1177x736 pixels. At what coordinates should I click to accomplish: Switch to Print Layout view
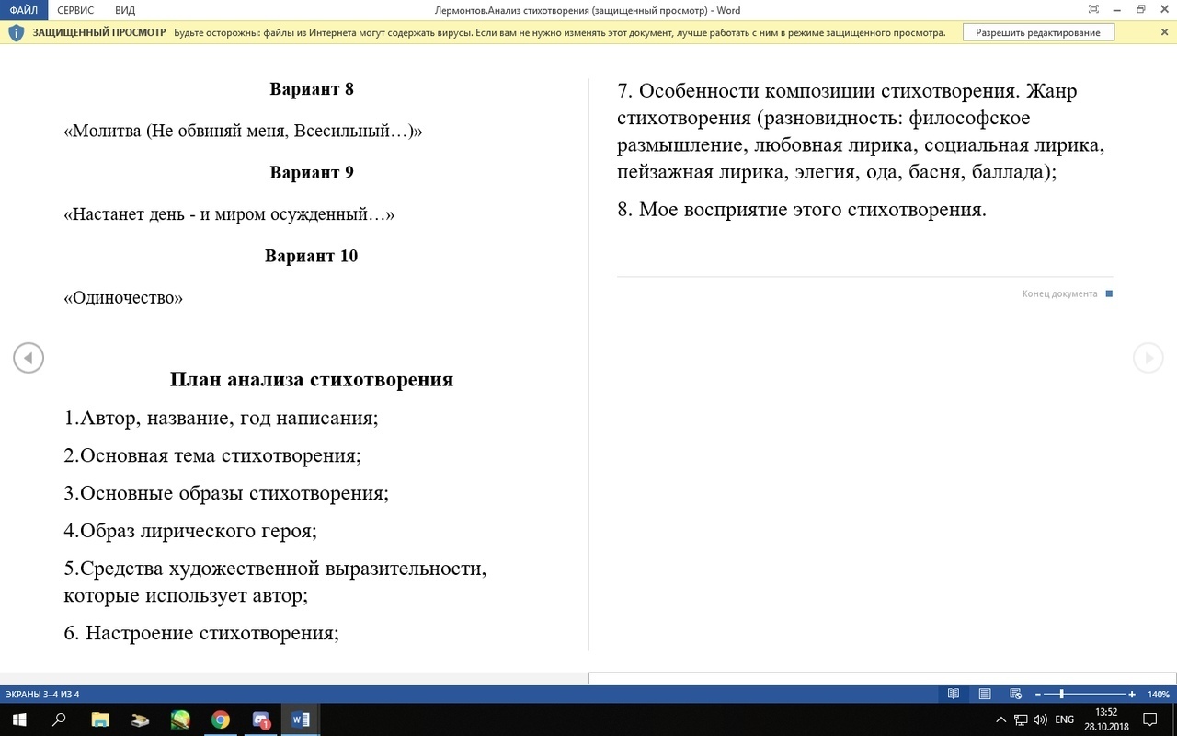(985, 694)
